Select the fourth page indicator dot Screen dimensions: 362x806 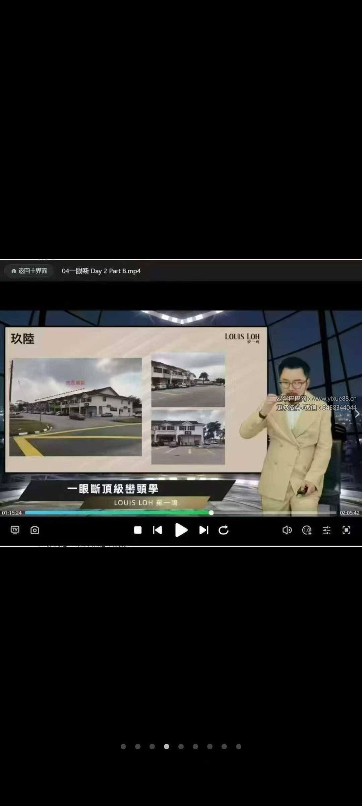click(167, 746)
